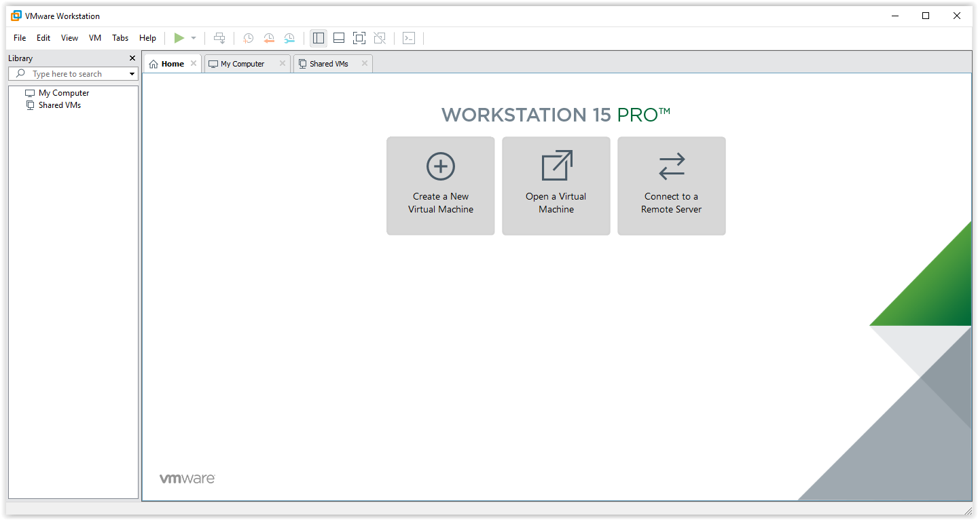Close the Shared VMs tab
This screenshot has height=520, width=978.
365,64
